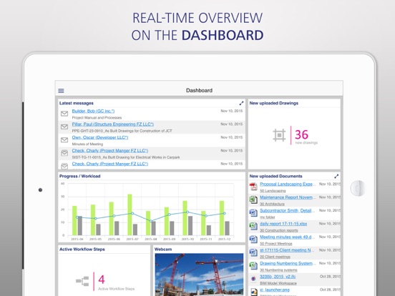Click the 32350_2015_v2.ifc file icon
Viewport: 395px width, 296px height.
253,279
